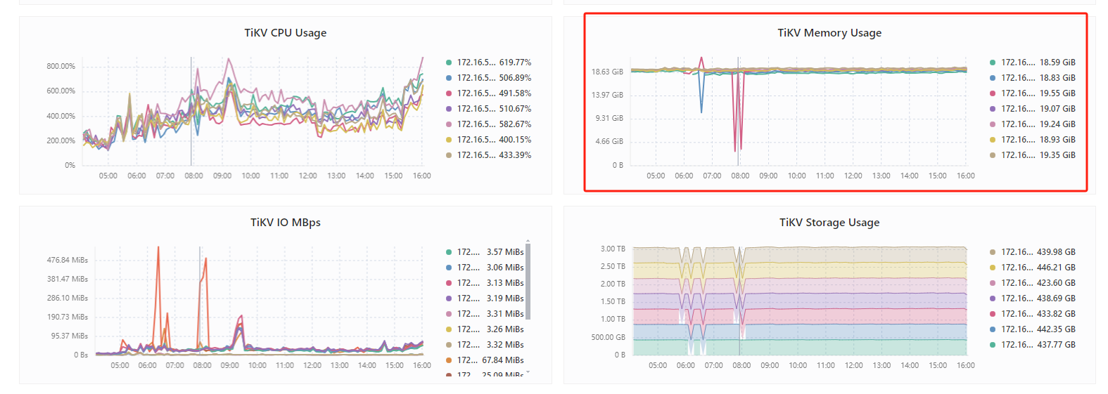This screenshot has height=394, width=1108.
Task: Click the TiKV Storage Usage panel title
Action: point(829,223)
